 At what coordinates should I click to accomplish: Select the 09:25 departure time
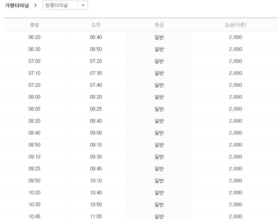click(35, 169)
